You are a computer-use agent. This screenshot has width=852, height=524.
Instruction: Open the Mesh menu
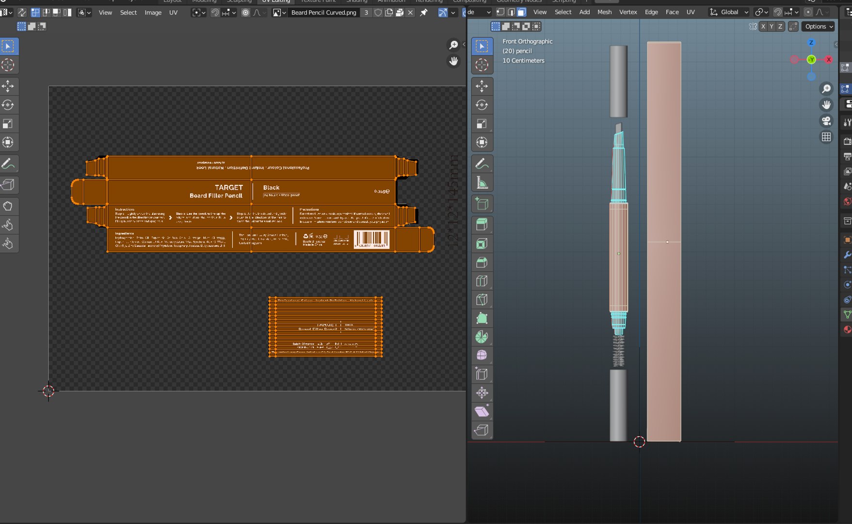pos(604,12)
